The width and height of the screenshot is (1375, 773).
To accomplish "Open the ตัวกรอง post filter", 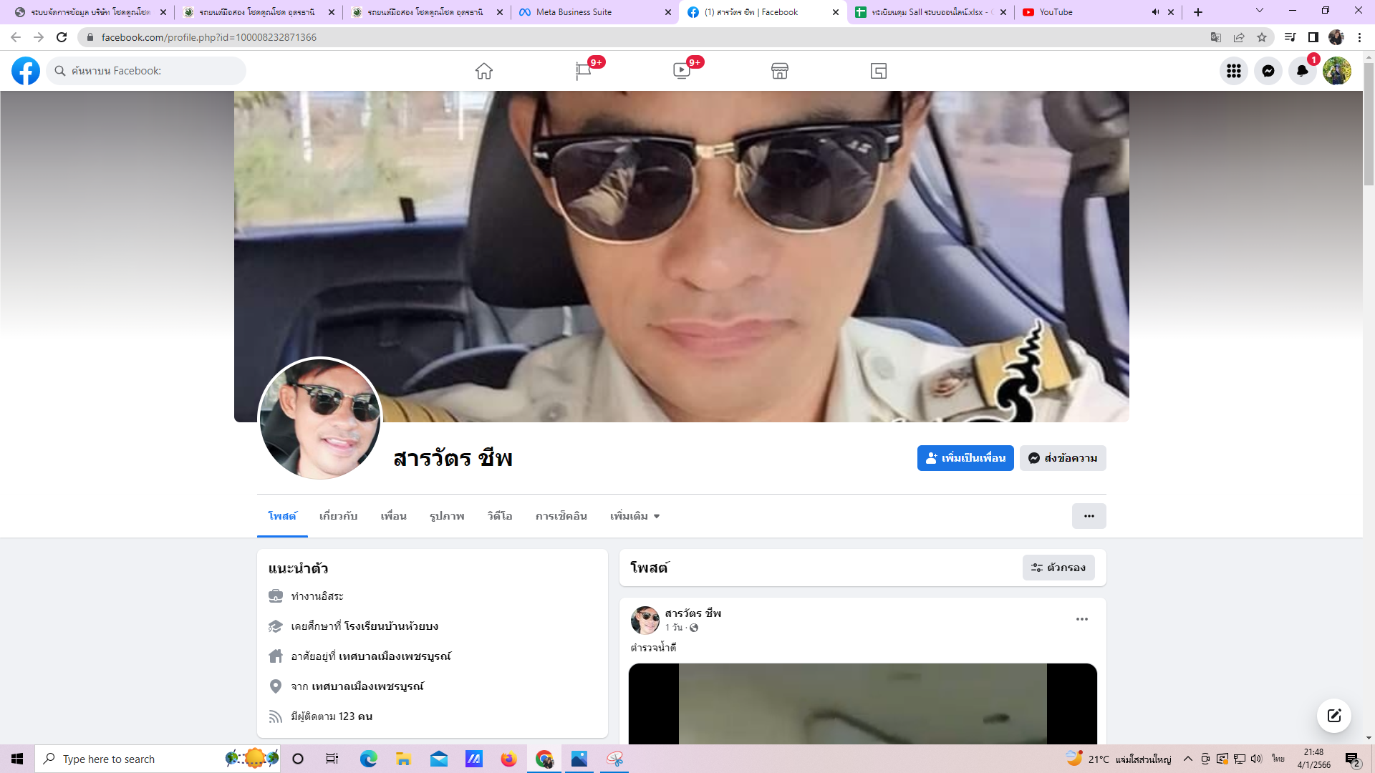I will tap(1058, 568).
